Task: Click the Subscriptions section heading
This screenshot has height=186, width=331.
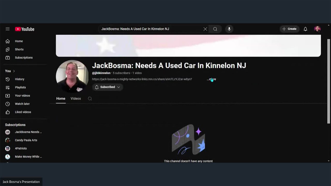Action: (15, 125)
